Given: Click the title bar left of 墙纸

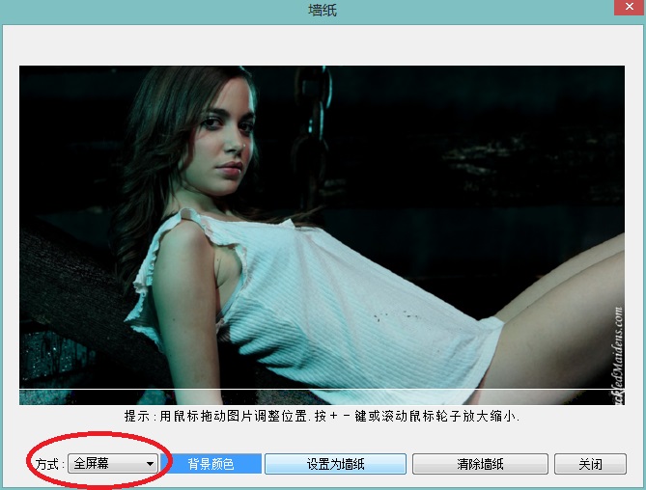Looking at the screenshot, I should tap(145, 11).
